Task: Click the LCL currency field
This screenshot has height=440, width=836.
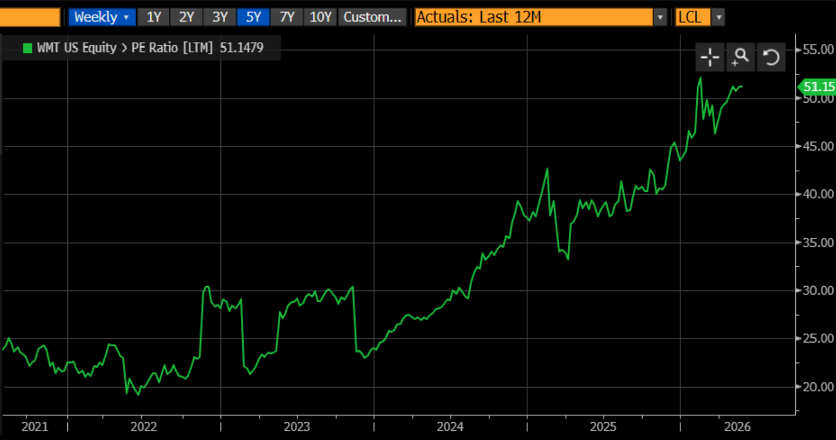Action: [693, 17]
